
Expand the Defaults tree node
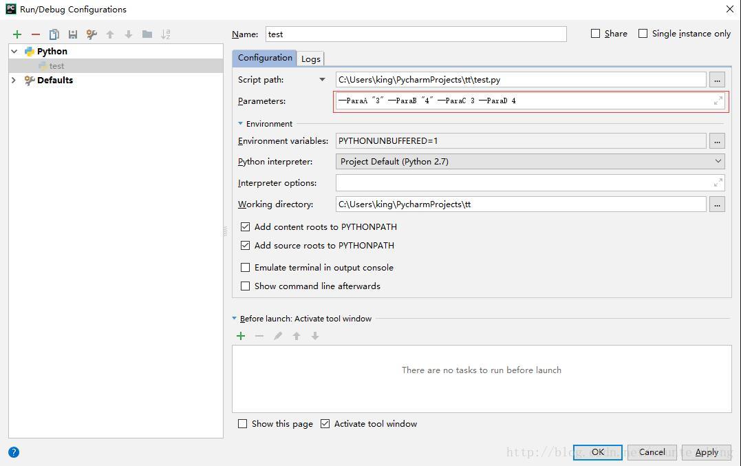pos(14,80)
